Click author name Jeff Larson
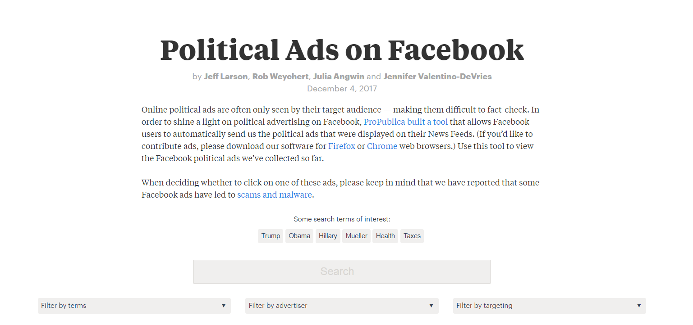 point(225,77)
